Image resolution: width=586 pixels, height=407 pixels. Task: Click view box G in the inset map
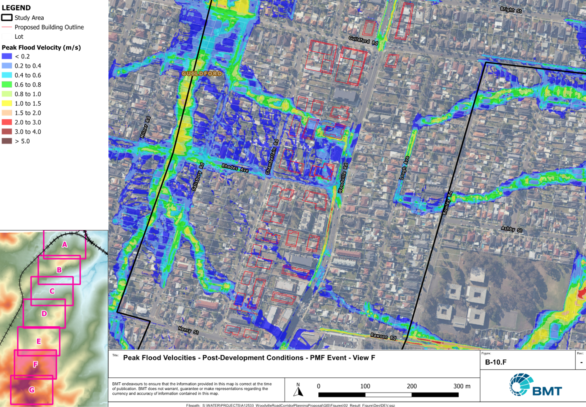32,390
